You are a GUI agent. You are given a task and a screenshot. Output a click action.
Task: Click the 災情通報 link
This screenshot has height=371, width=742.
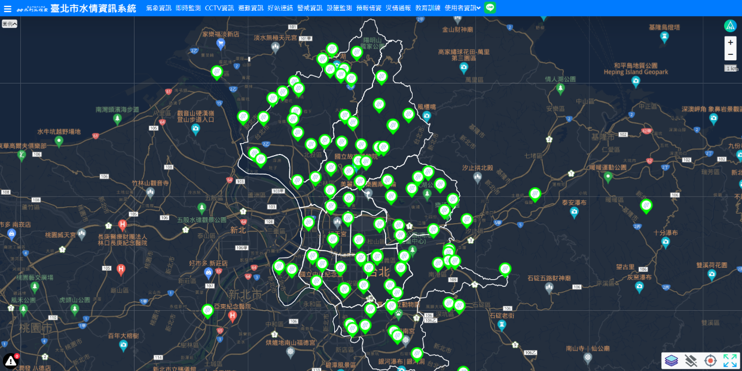398,8
